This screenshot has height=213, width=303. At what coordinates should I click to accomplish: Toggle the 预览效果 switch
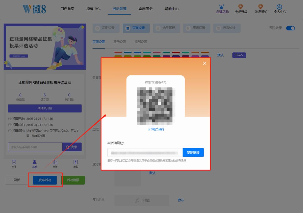[x=290, y=28]
